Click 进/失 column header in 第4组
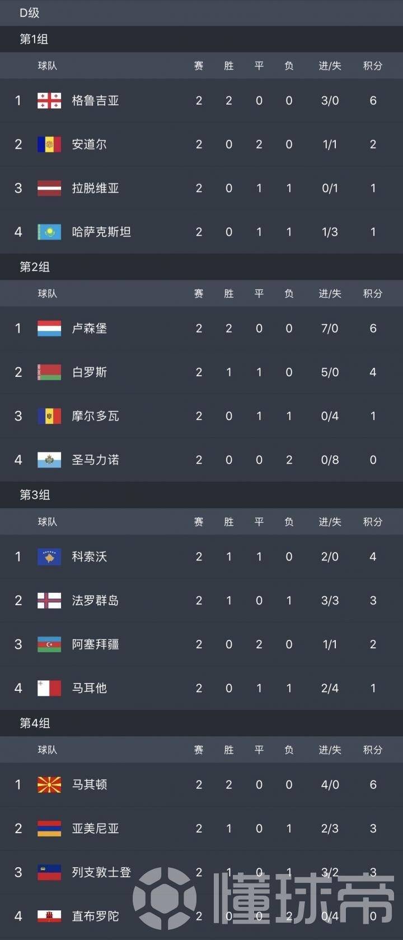This screenshot has width=403, height=940. pyautogui.click(x=330, y=750)
